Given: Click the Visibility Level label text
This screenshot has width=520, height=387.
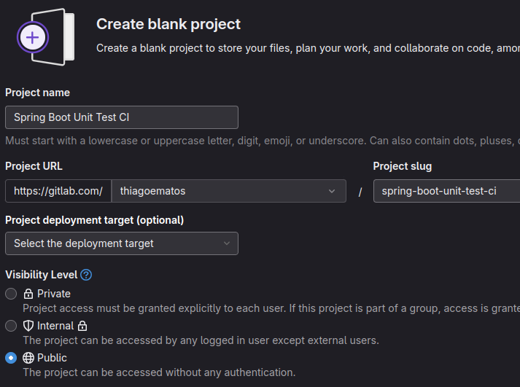Looking at the screenshot, I should tap(42, 275).
